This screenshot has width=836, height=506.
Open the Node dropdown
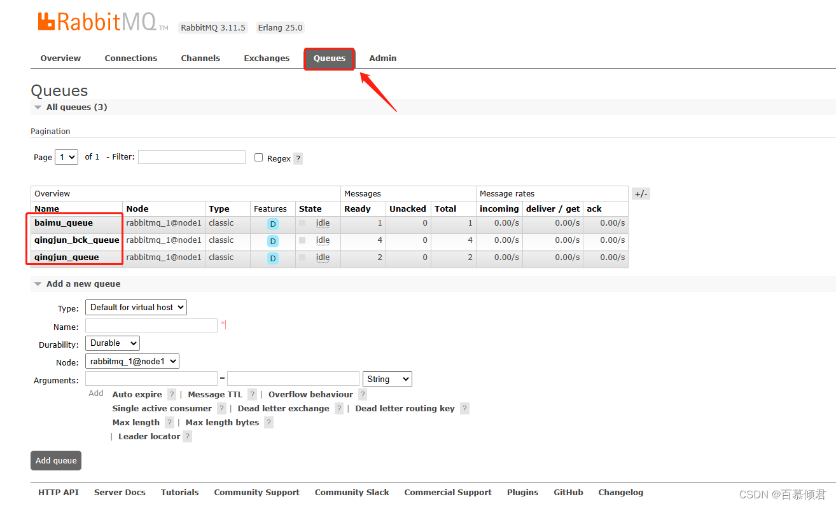tap(132, 361)
